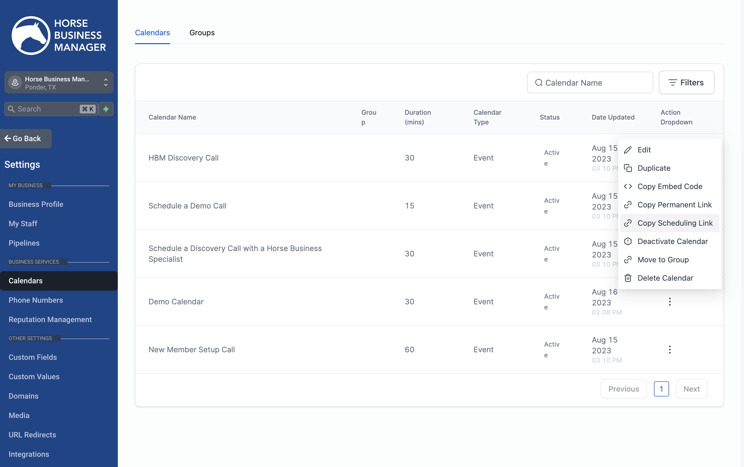Click the account avatar icon in location switcher
The width and height of the screenshot is (744, 467).
pos(15,83)
